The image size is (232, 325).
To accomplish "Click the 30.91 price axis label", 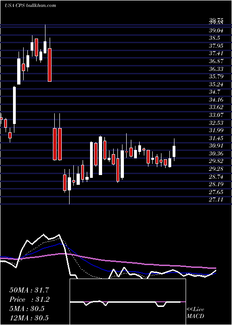I will pyautogui.click(x=216, y=146).
